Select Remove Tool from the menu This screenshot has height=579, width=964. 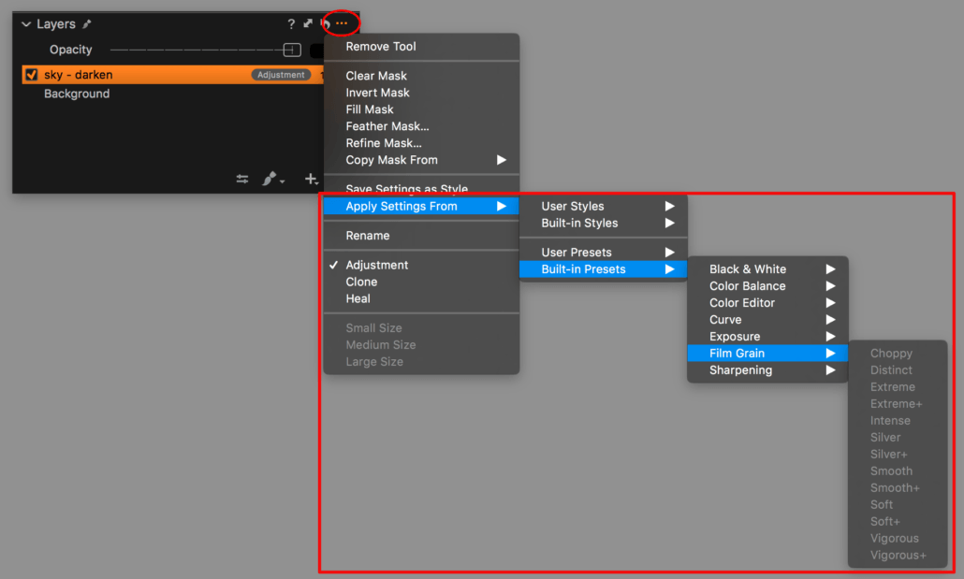[x=380, y=46]
